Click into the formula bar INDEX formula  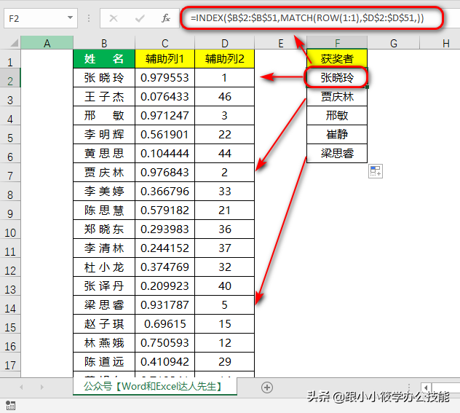(x=307, y=18)
